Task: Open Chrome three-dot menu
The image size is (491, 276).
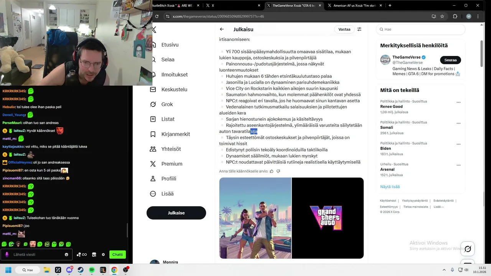Action: coord(478,16)
